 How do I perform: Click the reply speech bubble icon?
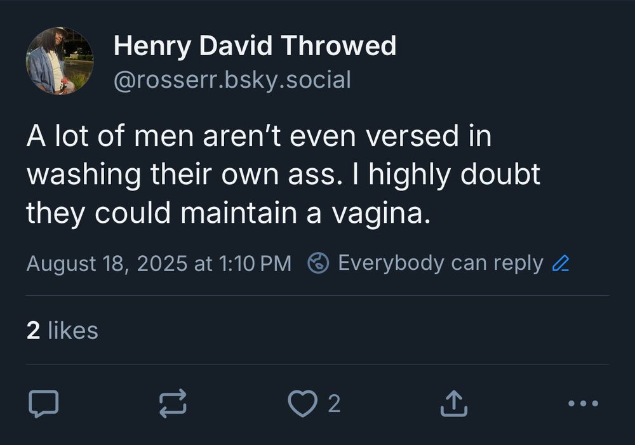(x=44, y=403)
